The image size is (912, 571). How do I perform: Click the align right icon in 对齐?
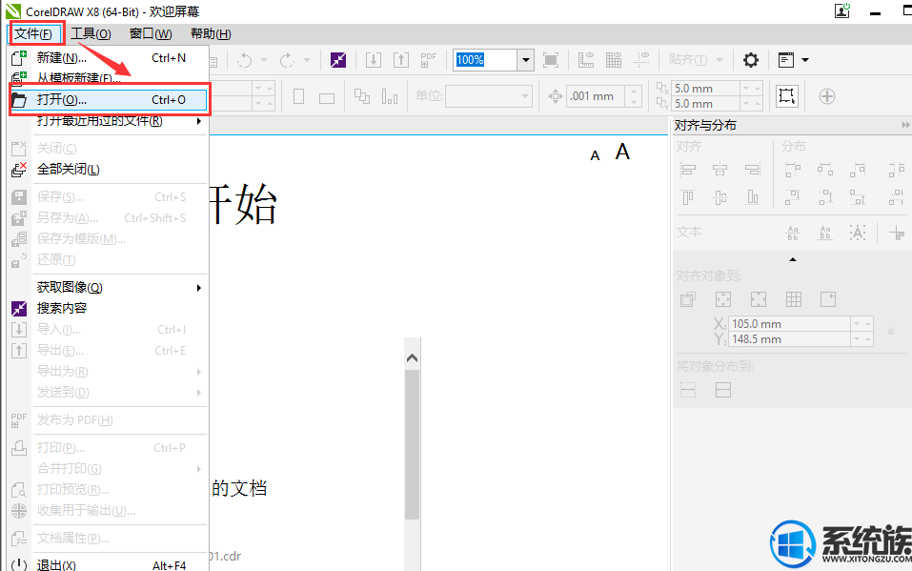pyautogui.click(x=752, y=170)
